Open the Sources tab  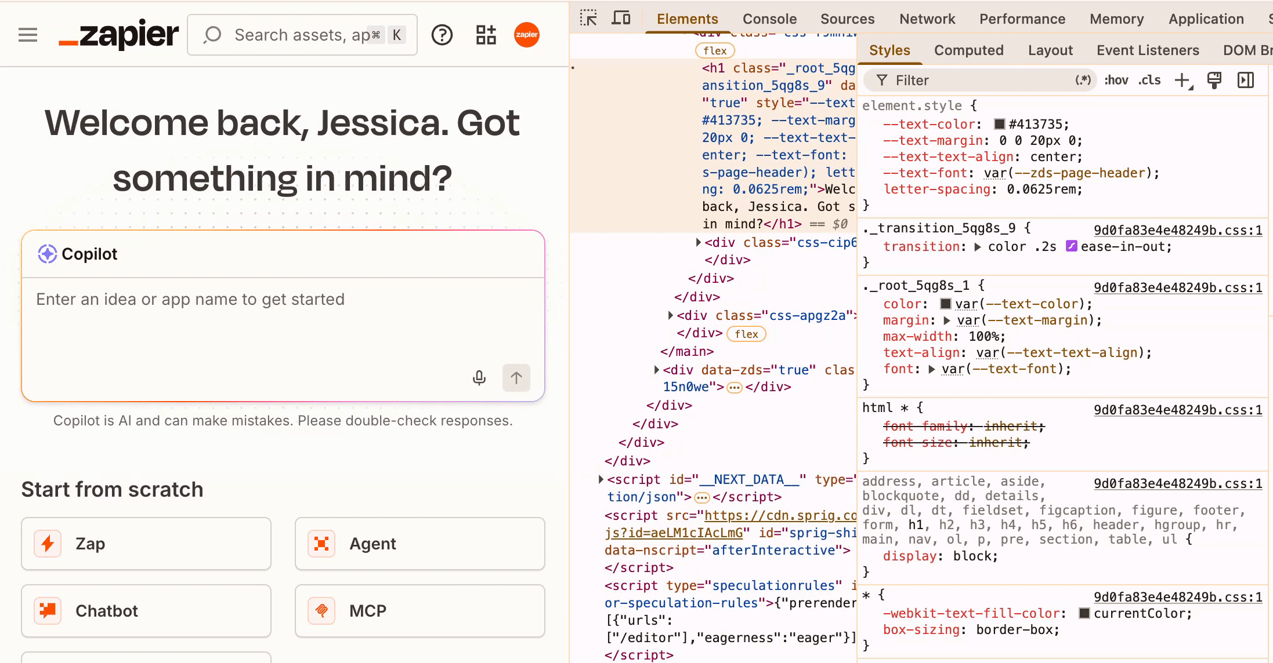click(847, 19)
